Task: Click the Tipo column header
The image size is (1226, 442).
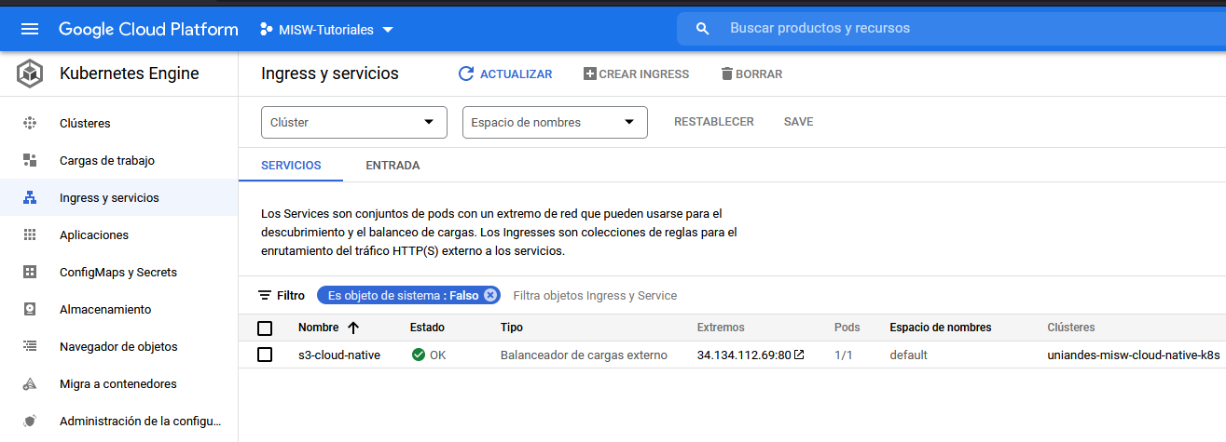Action: [x=512, y=328]
